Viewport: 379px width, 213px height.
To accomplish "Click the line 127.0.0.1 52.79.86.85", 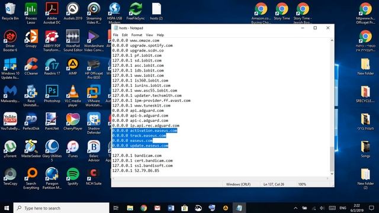I will tap(136, 170).
